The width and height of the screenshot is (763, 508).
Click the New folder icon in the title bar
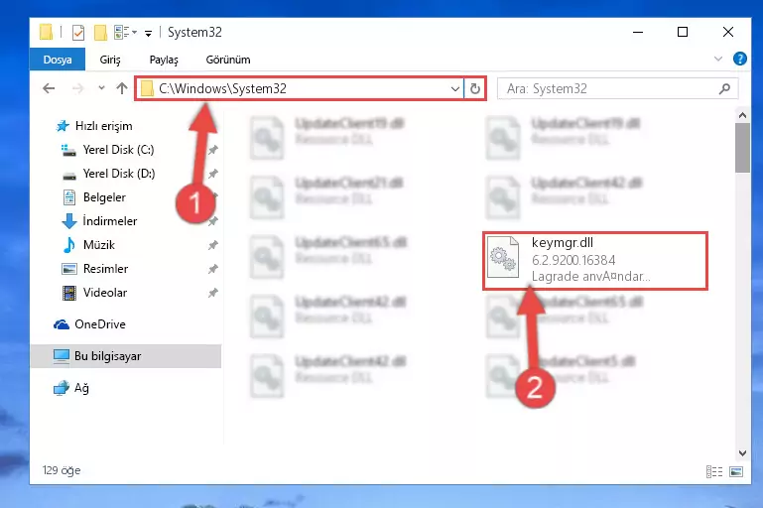click(100, 32)
